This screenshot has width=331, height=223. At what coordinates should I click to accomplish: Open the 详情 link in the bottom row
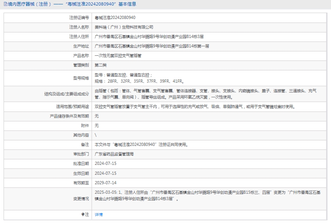point(99,214)
